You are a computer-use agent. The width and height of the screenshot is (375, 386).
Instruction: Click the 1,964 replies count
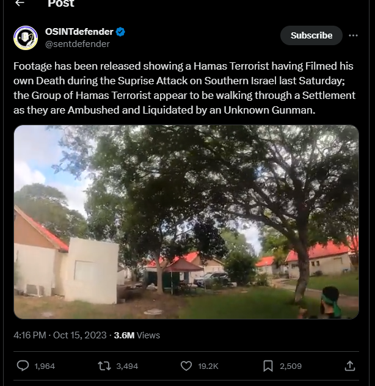click(x=45, y=366)
